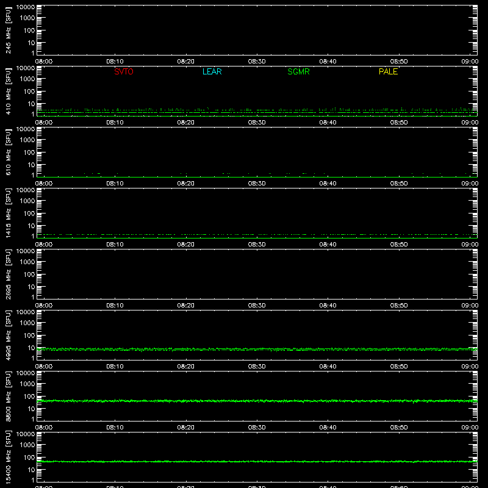The width and height of the screenshot is (488, 488).
Task: Click 08:50 under the 4995 MHz panel
Action: 399,367
